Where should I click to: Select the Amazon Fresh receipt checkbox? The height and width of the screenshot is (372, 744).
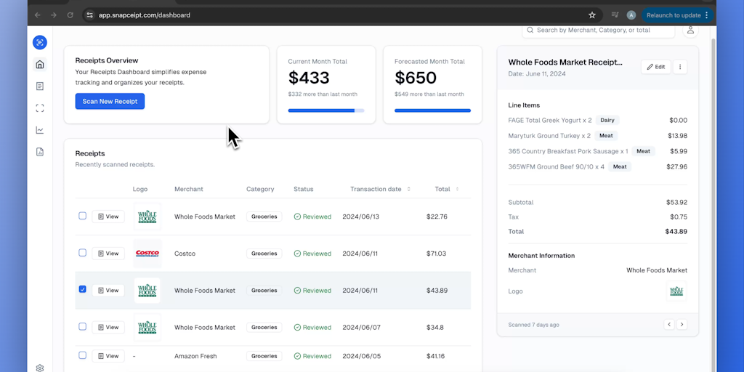[82, 355]
